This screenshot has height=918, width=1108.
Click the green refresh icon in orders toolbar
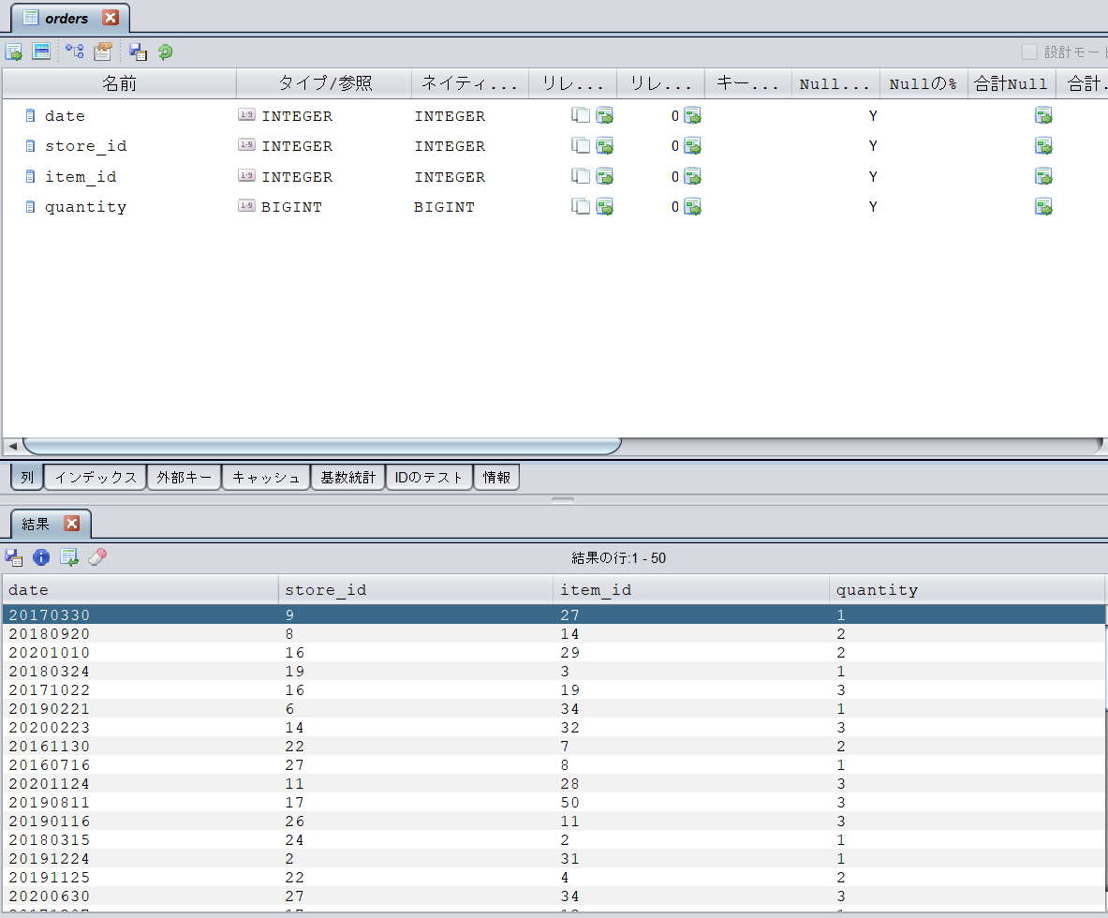click(x=166, y=52)
